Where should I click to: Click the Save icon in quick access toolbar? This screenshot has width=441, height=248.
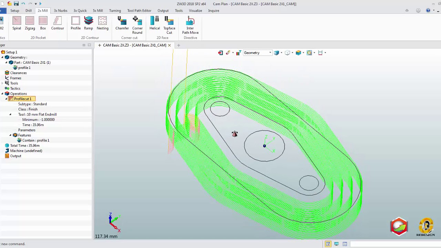[x=16, y=4]
